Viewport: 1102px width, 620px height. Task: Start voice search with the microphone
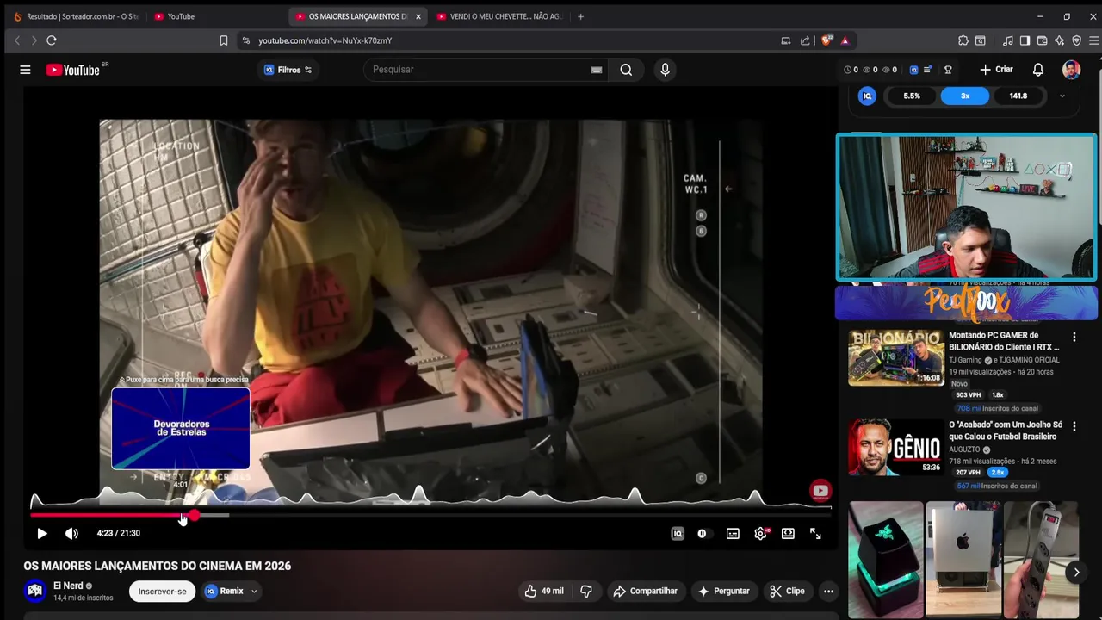665,70
